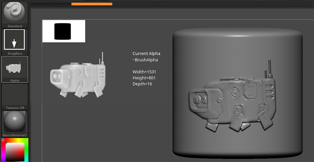
Task: Click the Alpha robot thumbnail in left shelf
Action: click(x=15, y=68)
